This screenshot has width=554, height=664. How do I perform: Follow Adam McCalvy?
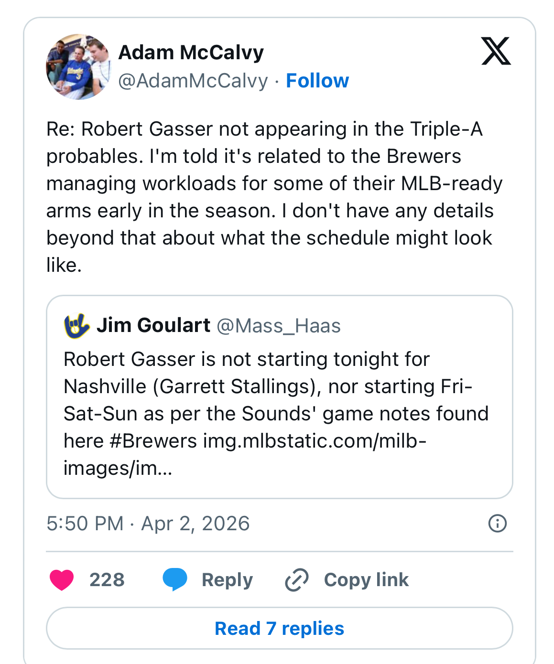tap(317, 81)
